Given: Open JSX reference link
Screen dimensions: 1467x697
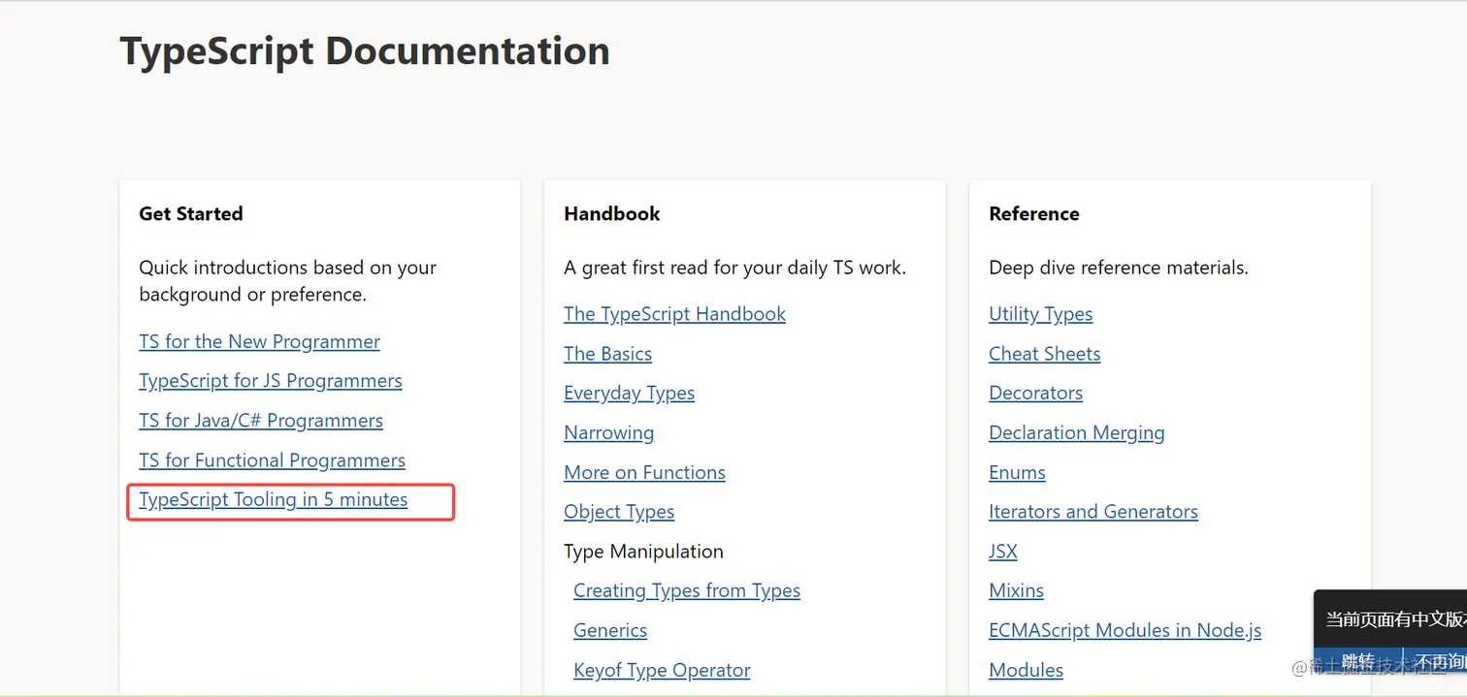Looking at the screenshot, I should pyautogui.click(x=1002, y=552).
